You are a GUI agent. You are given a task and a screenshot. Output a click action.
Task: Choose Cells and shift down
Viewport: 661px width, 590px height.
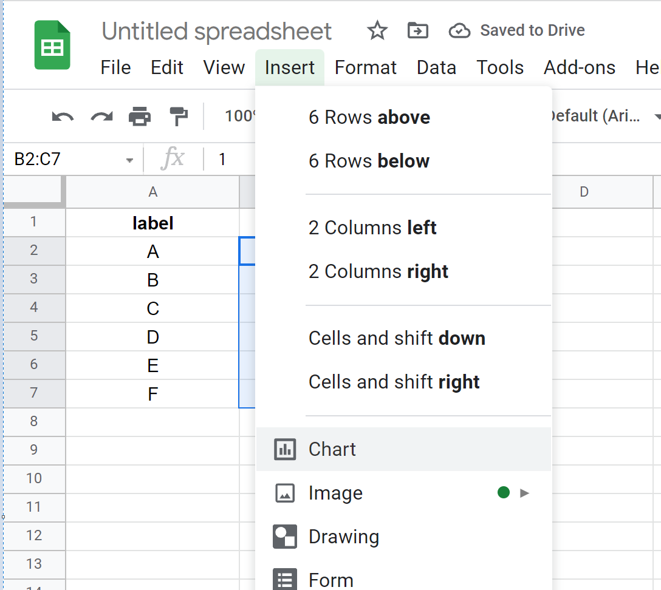[397, 338]
